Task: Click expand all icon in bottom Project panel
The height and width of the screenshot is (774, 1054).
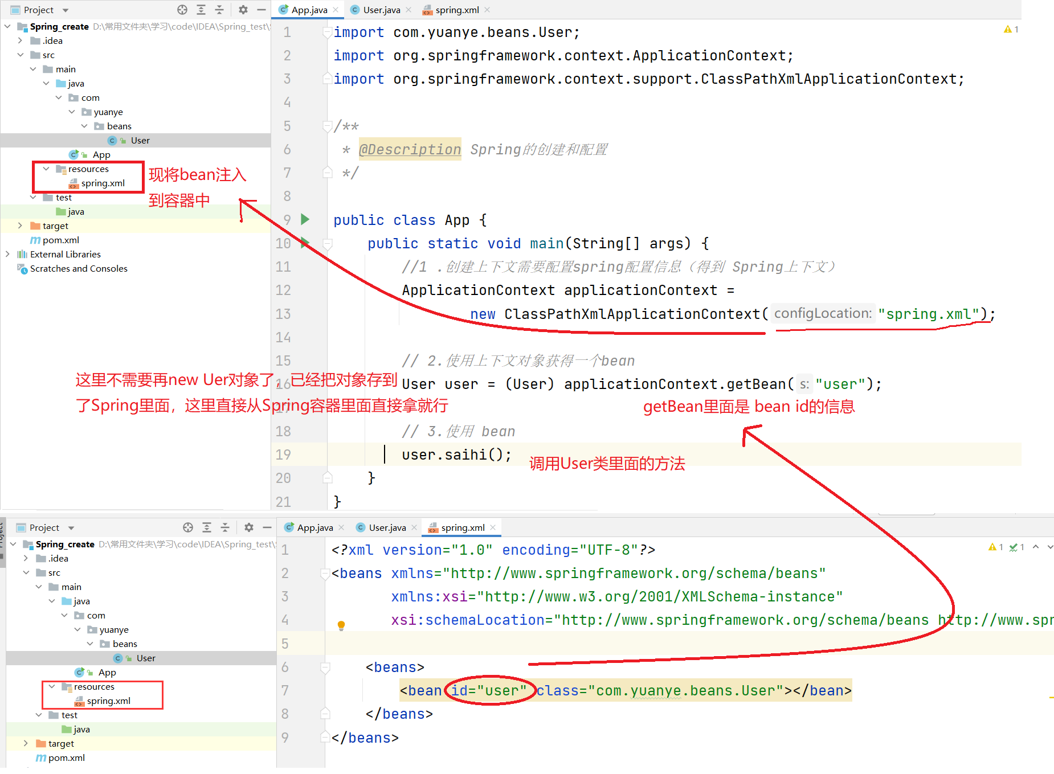Action: [207, 527]
